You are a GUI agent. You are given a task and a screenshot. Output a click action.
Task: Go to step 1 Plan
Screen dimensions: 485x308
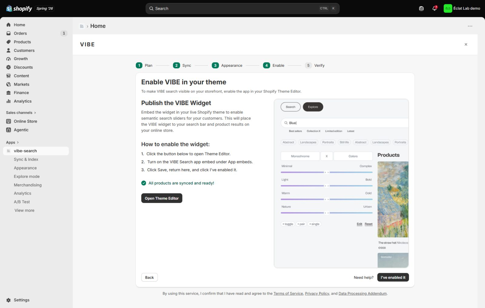click(x=144, y=65)
